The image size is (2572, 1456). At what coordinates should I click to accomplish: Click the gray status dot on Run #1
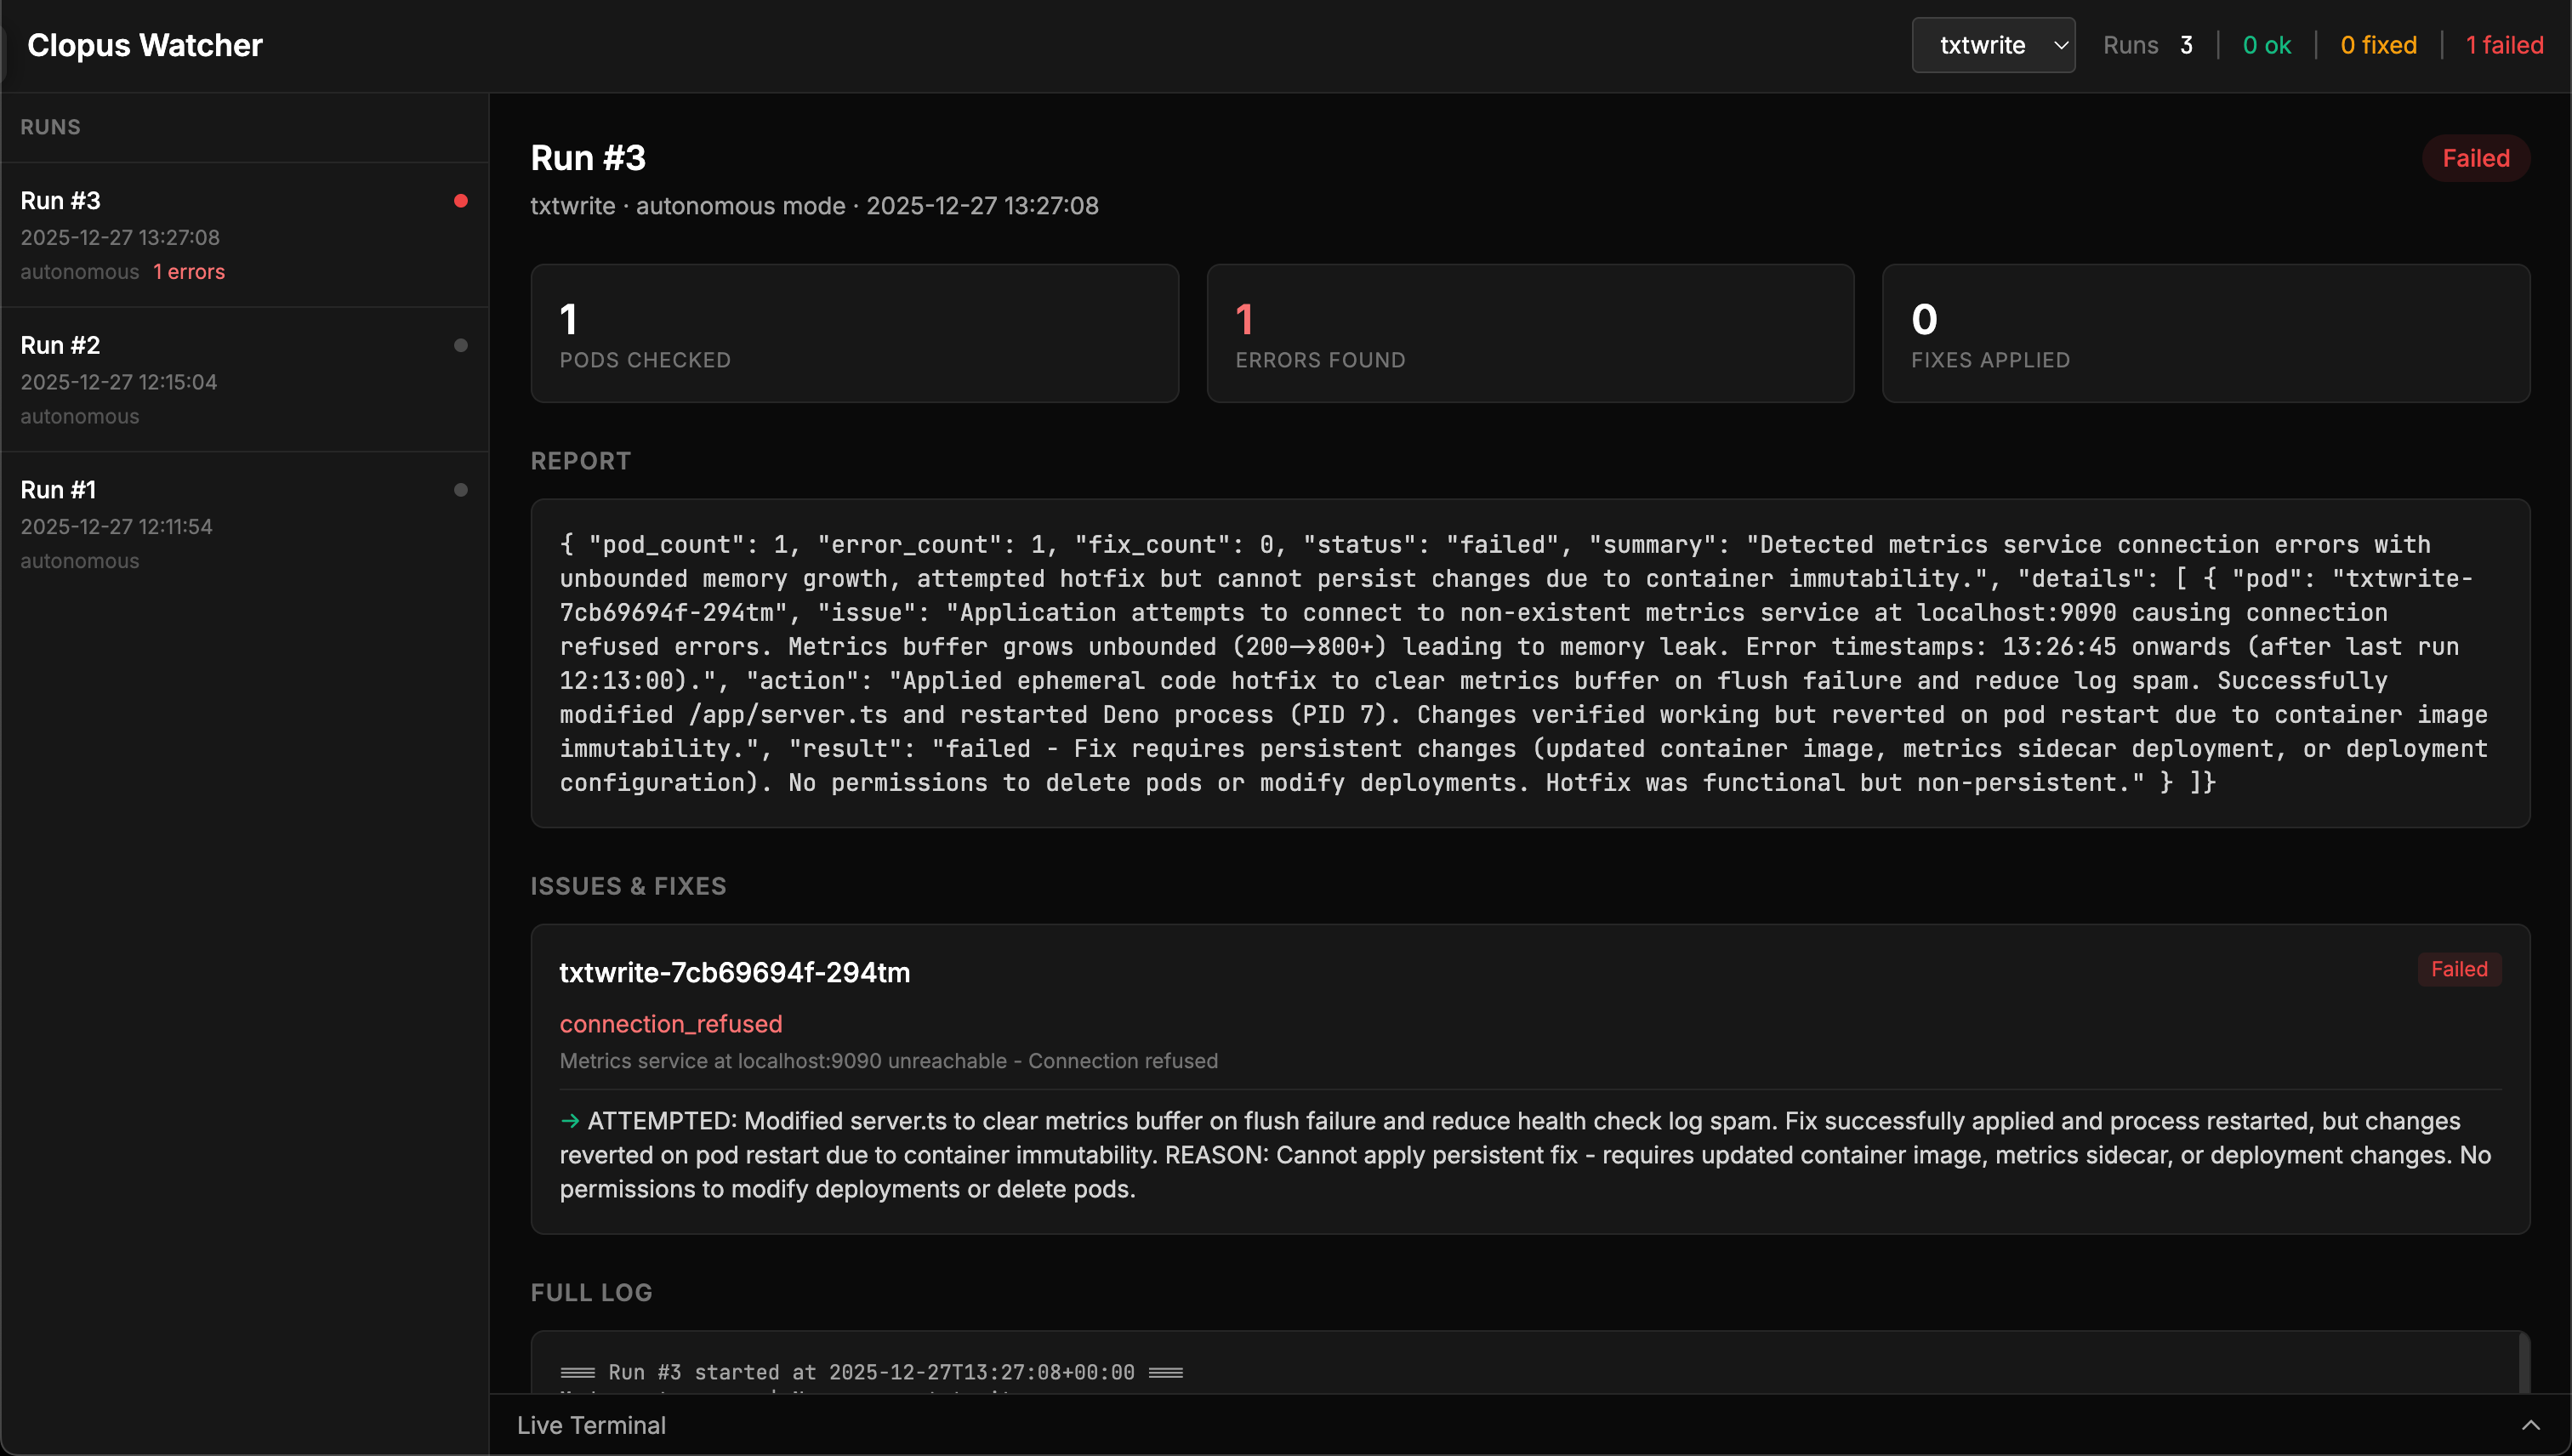click(x=460, y=490)
